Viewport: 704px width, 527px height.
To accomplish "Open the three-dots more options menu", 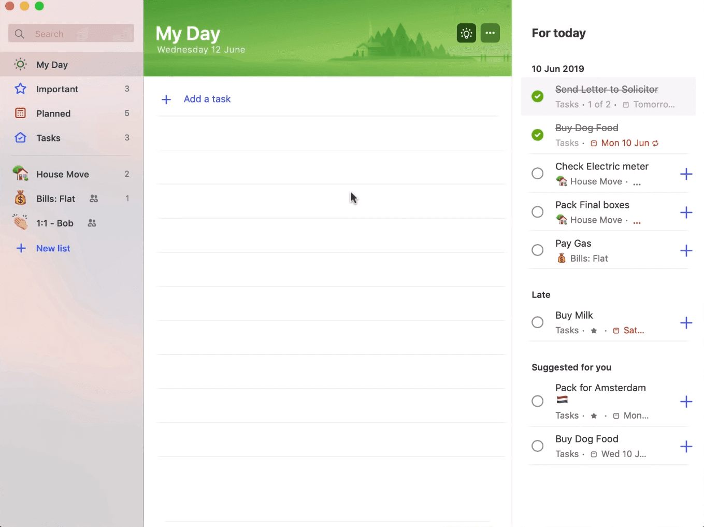I will [490, 33].
